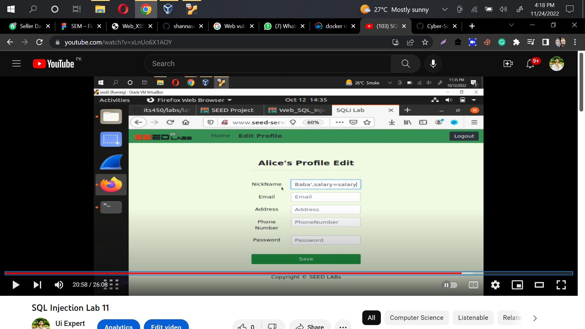Open the YouTube guide hamburger menu
The image size is (585, 329).
16,64
